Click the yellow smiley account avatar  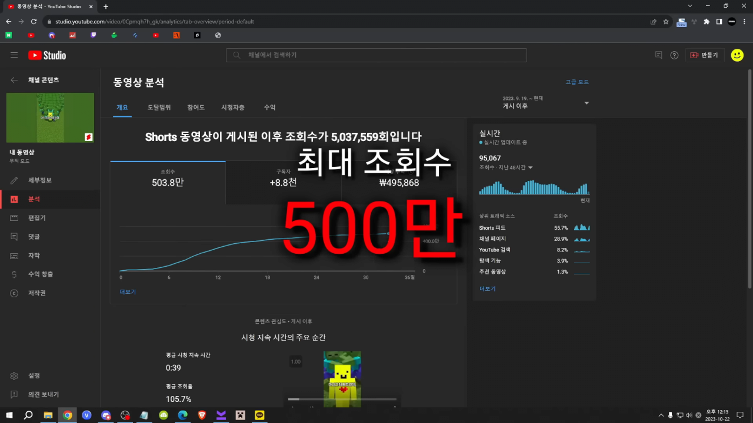click(737, 55)
